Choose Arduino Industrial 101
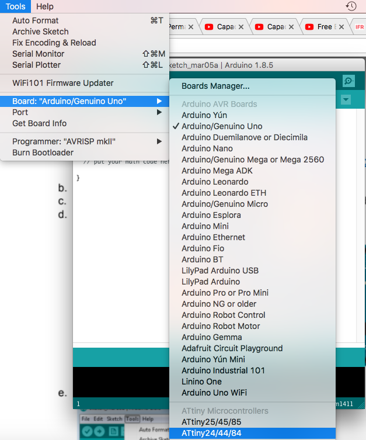This screenshot has height=440, width=366. 252,370
